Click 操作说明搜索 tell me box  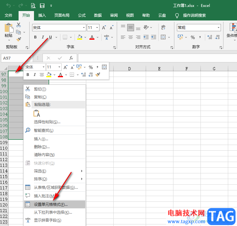tap(195, 15)
